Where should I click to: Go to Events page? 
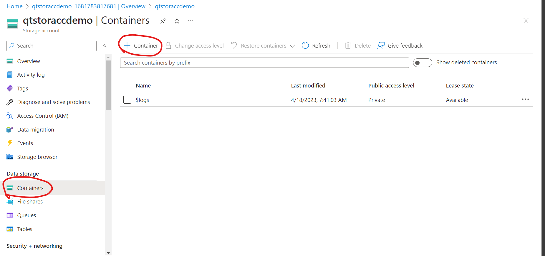(x=25, y=143)
